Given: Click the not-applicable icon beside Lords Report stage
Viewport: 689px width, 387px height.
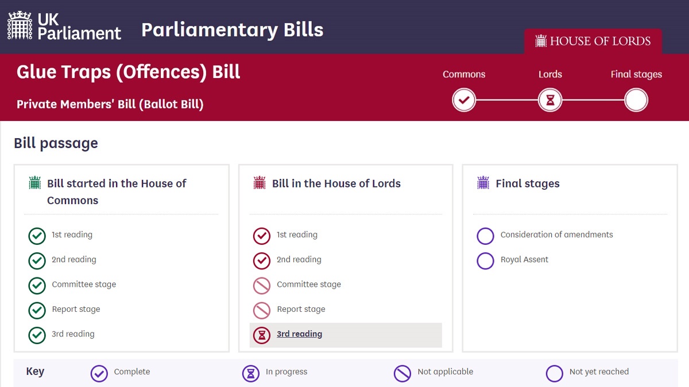Looking at the screenshot, I should point(262,310).
